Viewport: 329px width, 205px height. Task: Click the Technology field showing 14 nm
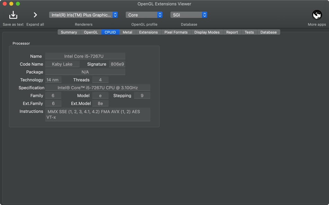point(53,80)
